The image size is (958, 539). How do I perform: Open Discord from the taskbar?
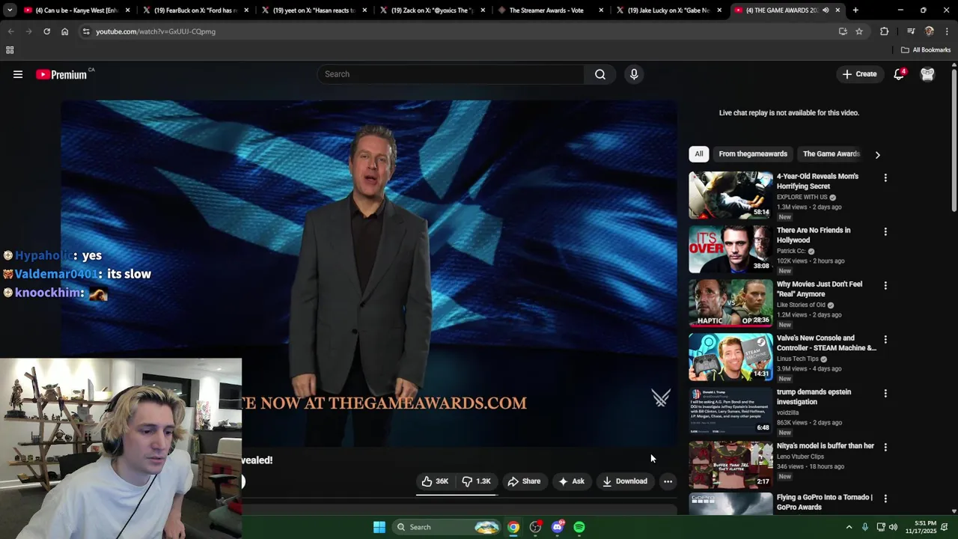point(558,527)
